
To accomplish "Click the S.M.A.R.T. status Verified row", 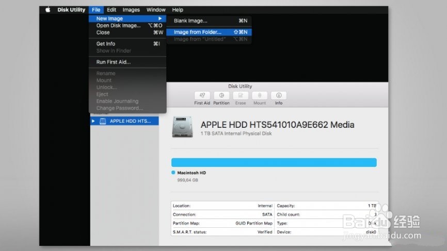I will pos(222,232).
